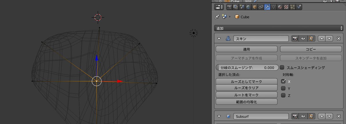Enable the Y symmetry axis checkbox

[x=283, y=88]
